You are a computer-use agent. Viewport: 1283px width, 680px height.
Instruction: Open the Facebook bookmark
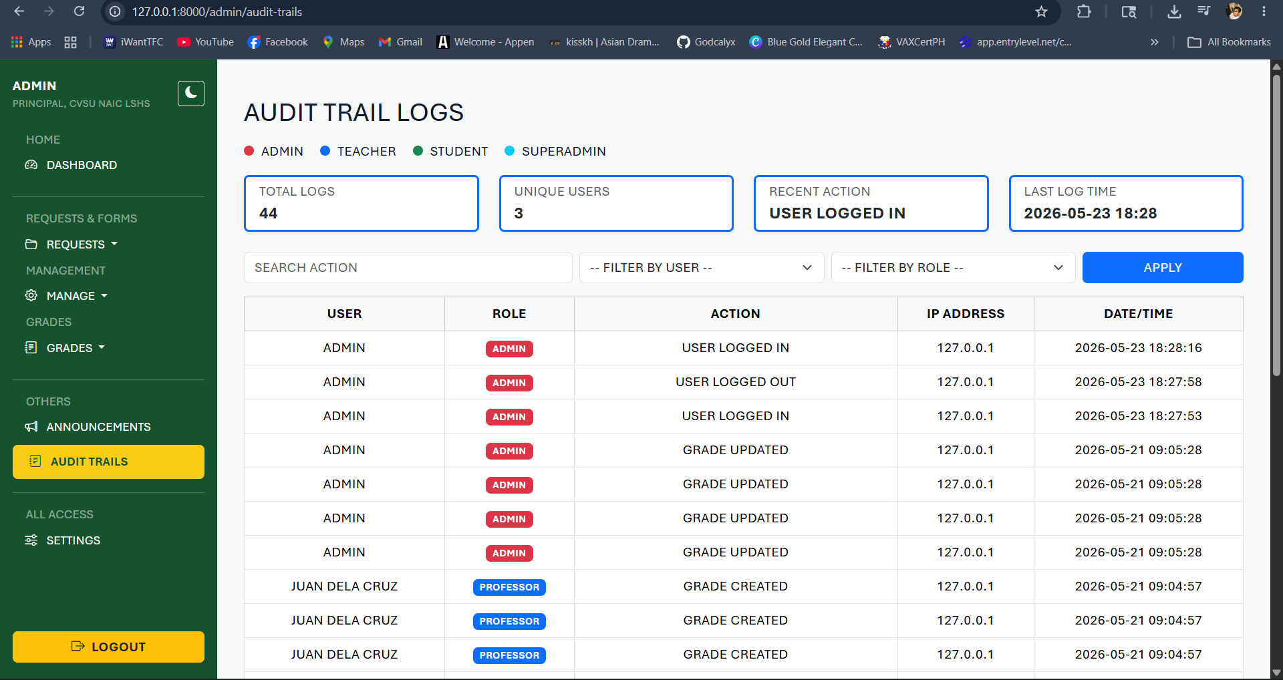[x=278, y=42]
